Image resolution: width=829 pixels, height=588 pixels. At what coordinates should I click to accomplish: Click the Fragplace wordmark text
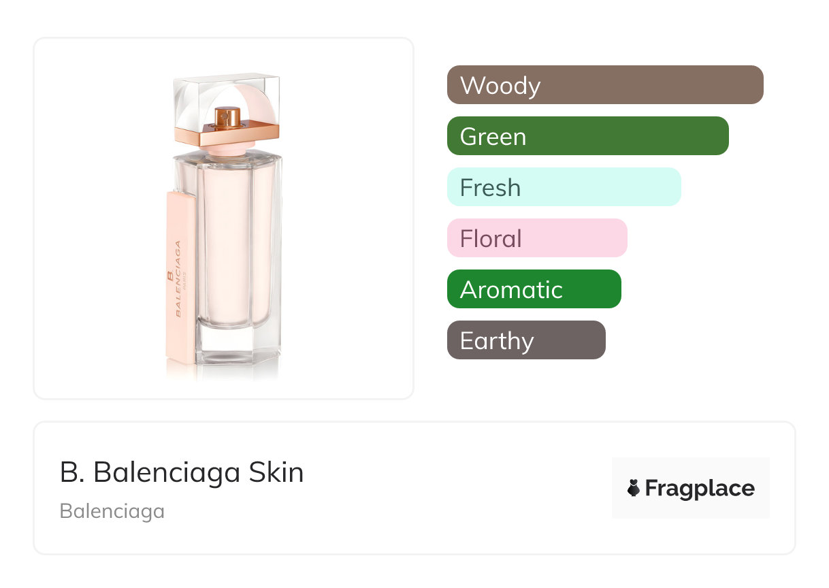700,488
